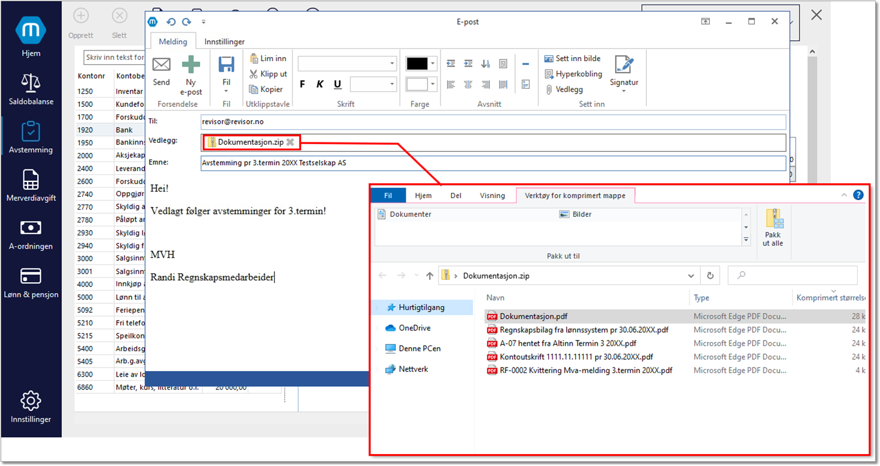
Task: Open Merverdiavgift in the sidebar
Action: point(31,185)
